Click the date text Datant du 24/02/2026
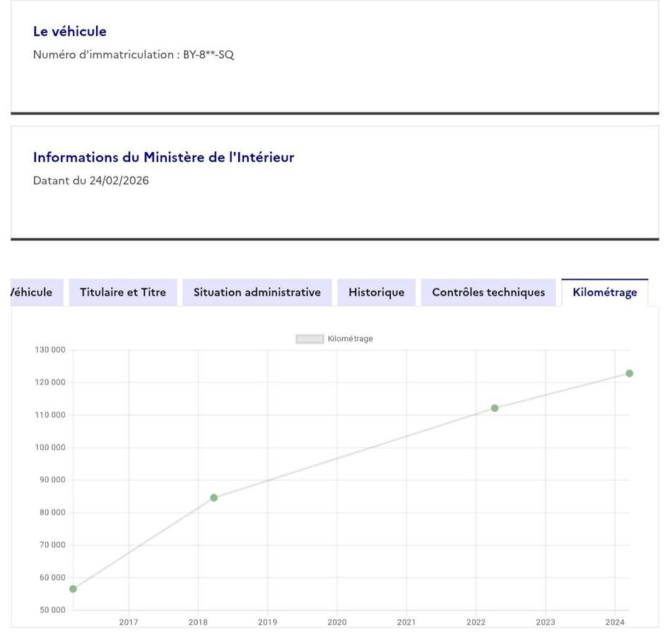 (91, 180)
